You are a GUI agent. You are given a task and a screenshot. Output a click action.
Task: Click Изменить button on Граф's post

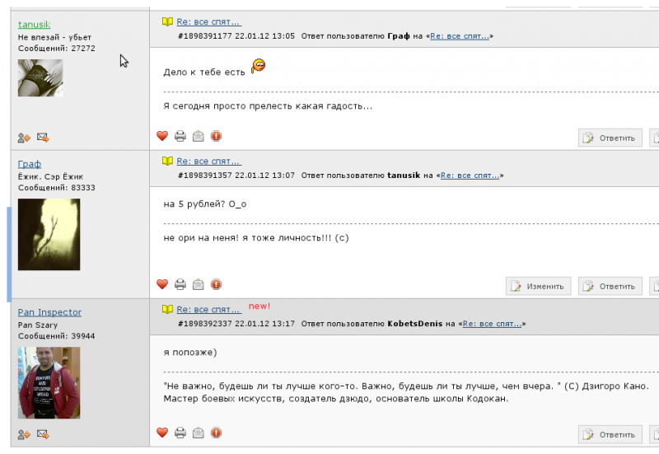click(x=539, y=286)
